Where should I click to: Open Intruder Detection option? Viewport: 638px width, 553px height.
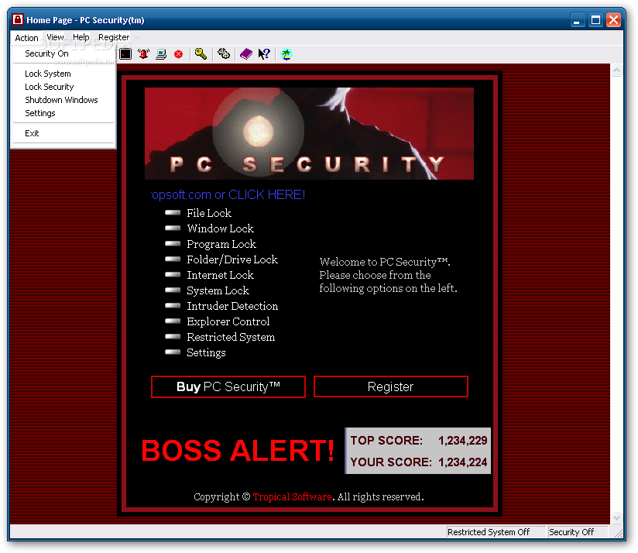232,306
